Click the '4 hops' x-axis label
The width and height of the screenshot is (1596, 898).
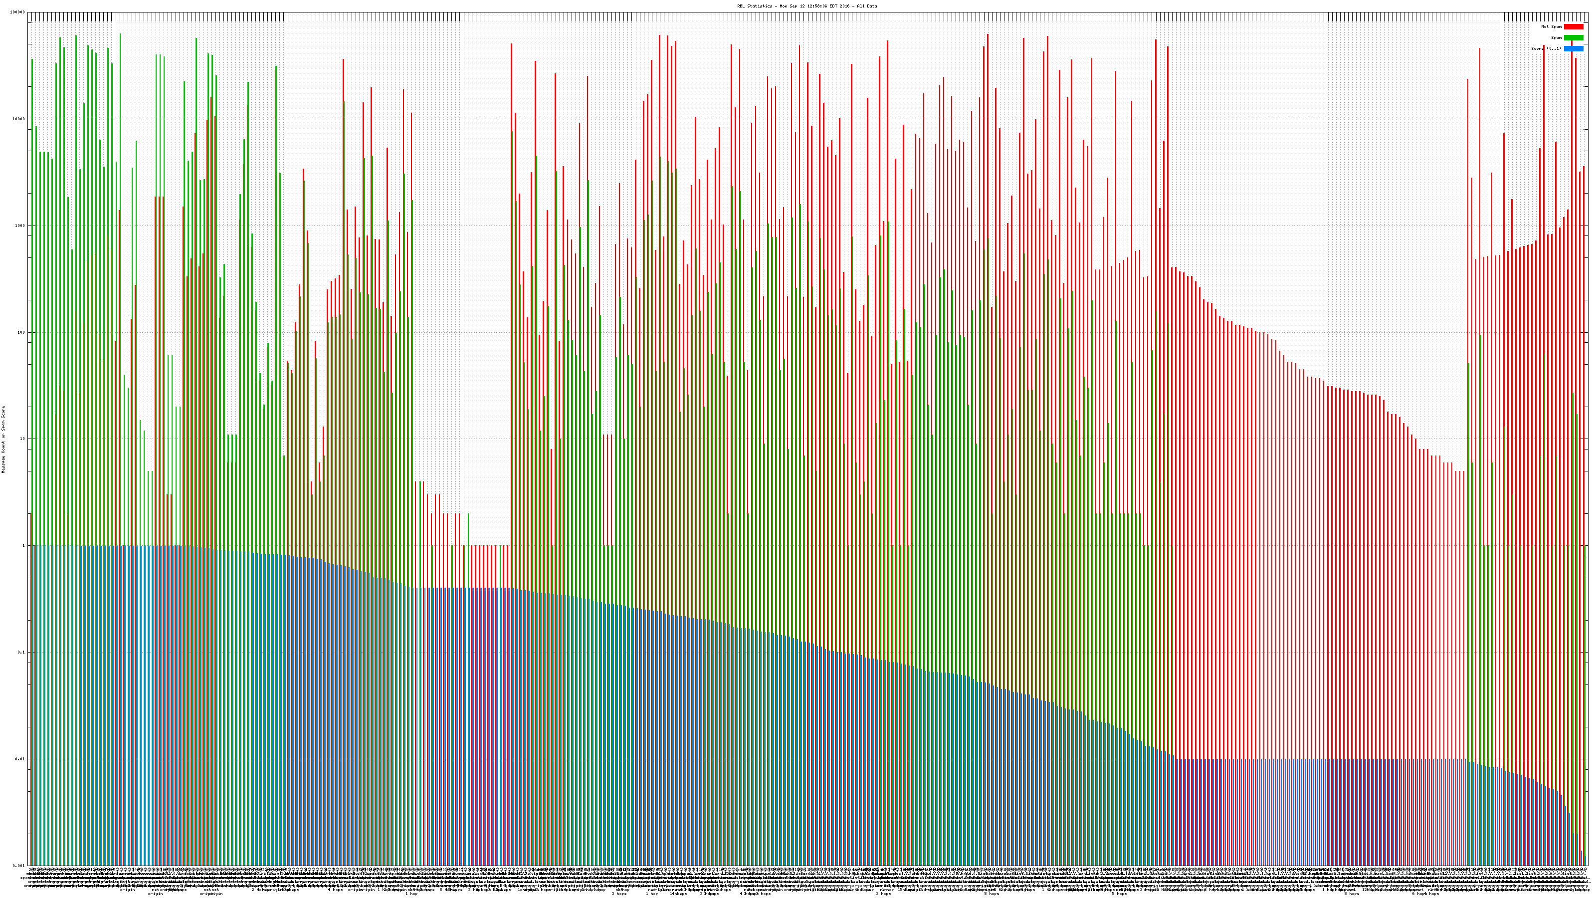(335, 890)
